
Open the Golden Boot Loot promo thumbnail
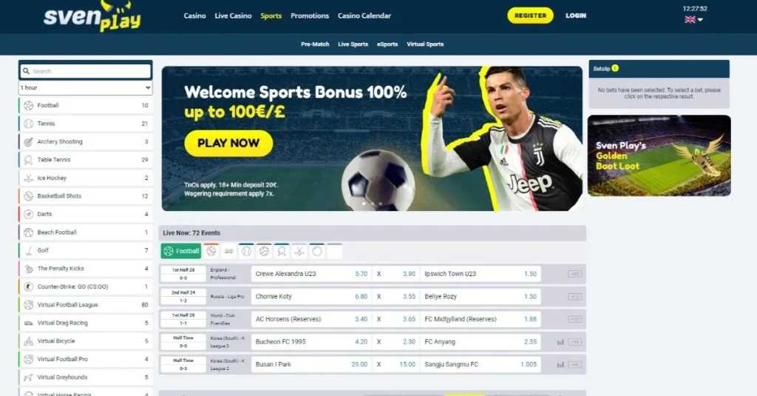click(x=659, y=155)
